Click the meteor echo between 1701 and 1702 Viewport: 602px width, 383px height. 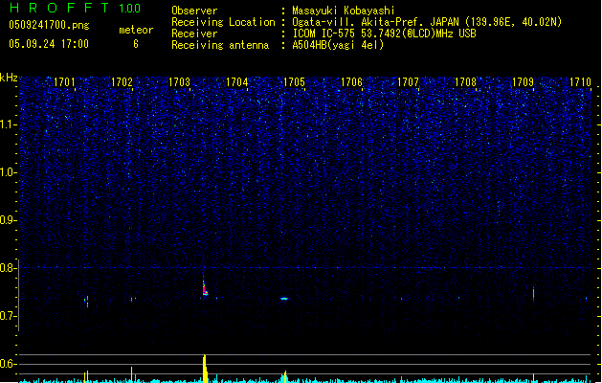[87, 302]
